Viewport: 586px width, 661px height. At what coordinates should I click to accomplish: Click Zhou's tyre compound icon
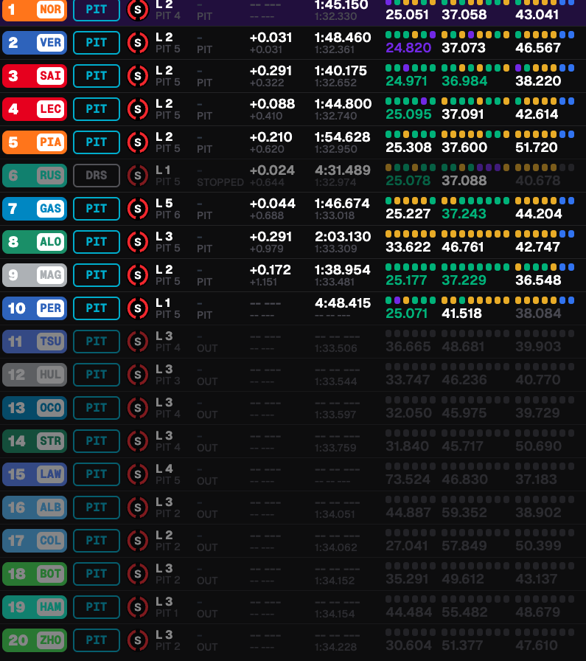137,640
